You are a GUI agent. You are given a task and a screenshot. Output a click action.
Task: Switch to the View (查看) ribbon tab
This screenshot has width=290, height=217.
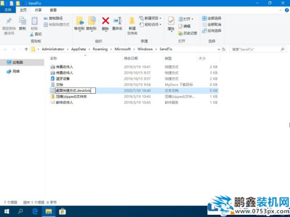click(53, 10)
